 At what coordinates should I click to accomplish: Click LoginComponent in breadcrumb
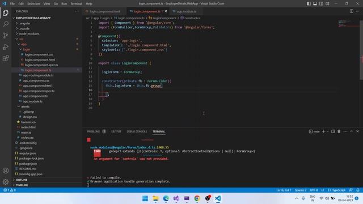(x=164, y=18)
